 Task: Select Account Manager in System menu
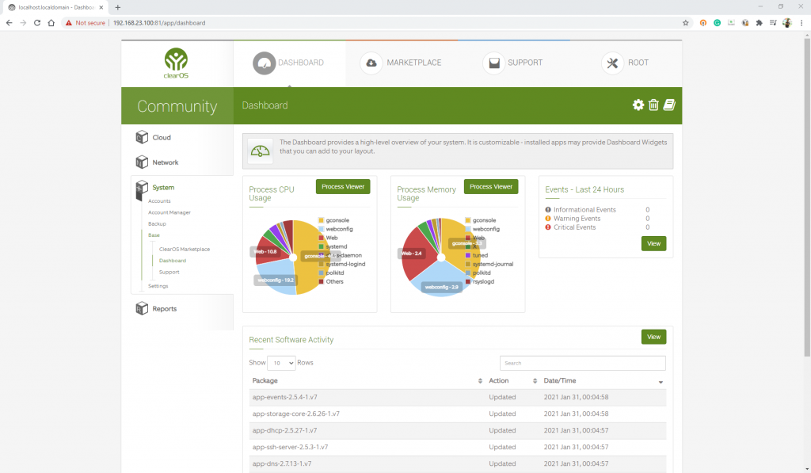pyautogui.click(x=169, y=212)
